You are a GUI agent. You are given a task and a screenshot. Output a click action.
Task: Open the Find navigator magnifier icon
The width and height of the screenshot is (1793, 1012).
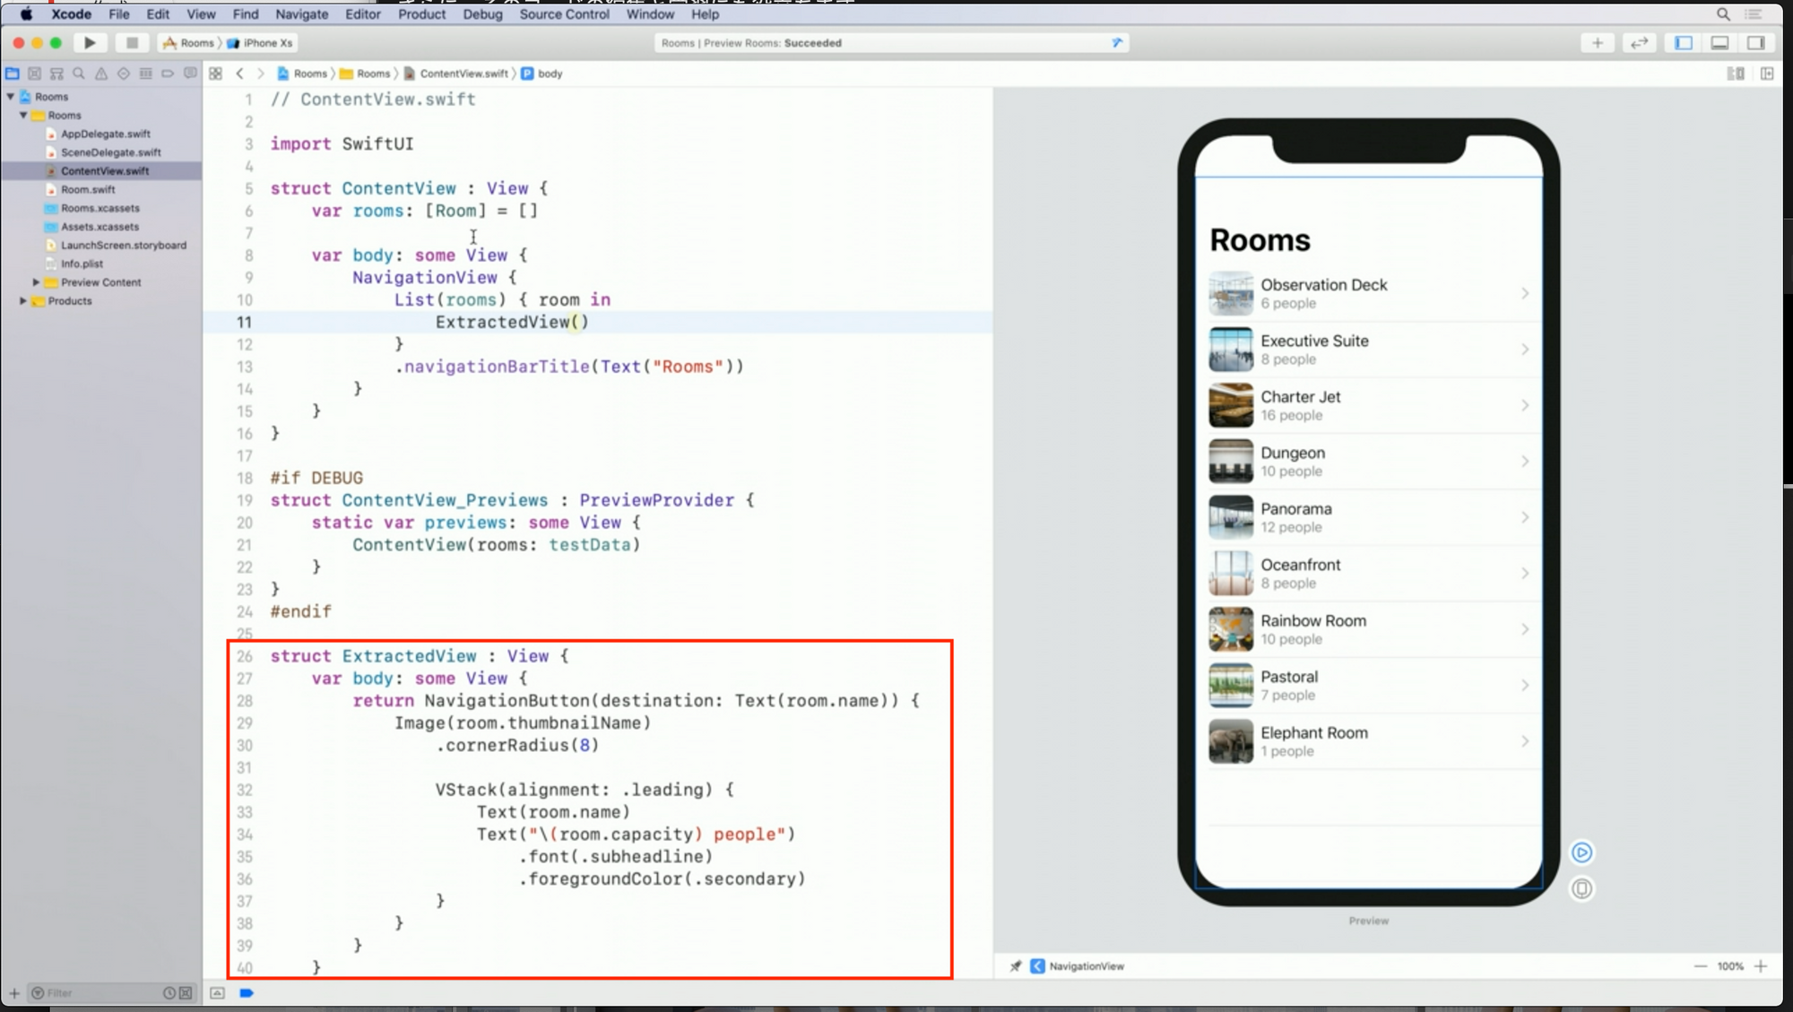click(x=79, y=74)
